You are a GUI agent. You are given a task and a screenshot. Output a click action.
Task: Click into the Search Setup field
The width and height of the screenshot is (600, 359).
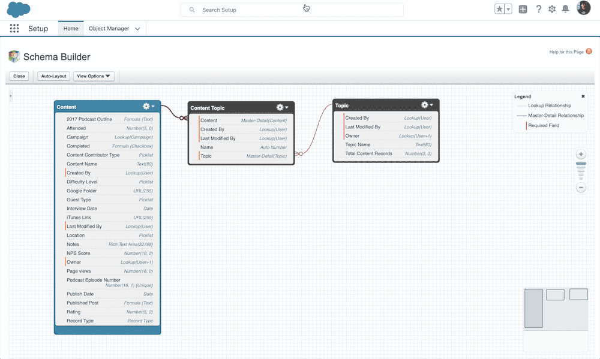click(294, 10)
